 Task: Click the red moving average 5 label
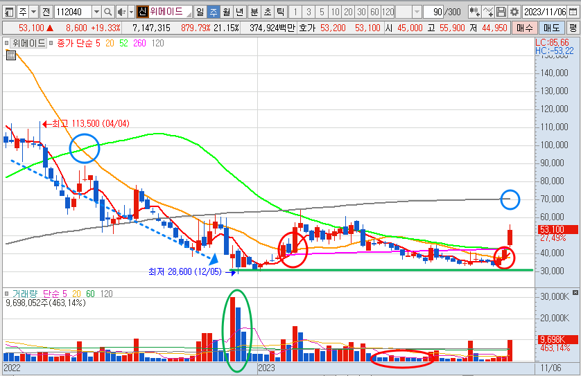click(98, 44)
